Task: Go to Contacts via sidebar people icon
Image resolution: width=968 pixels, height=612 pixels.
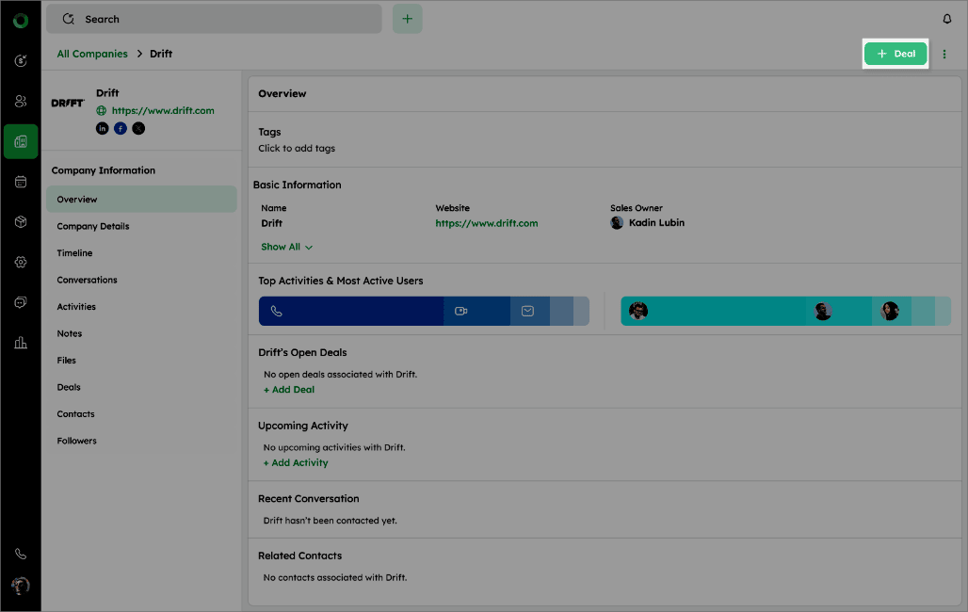Action: (21, 101)
